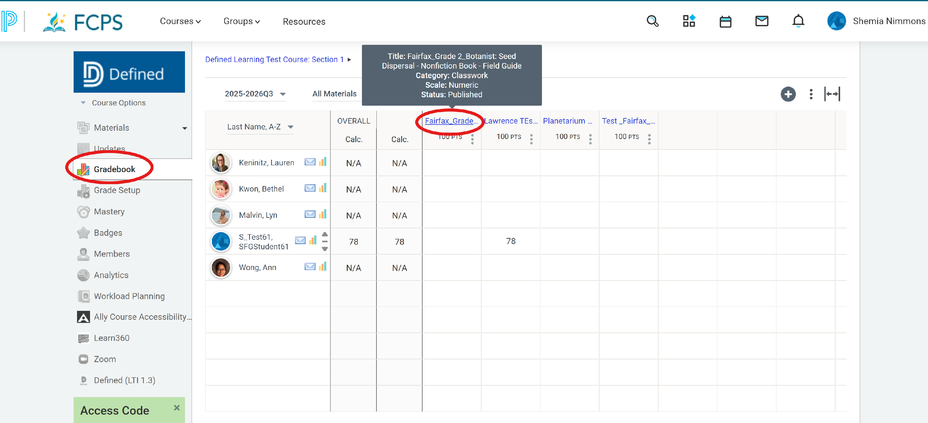Image resolution: width=928 pixels, height=423 pixels.
Task: Open Analytics in sidebar
Action: pos(111,275)
